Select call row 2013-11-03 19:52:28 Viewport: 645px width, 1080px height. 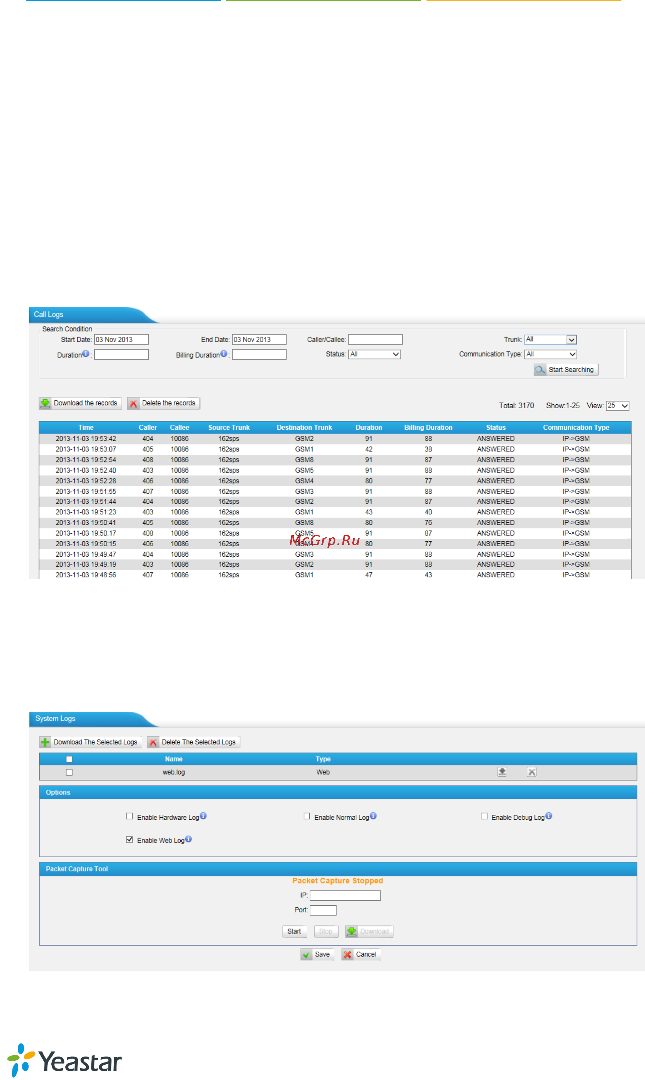tap(335, 481)
